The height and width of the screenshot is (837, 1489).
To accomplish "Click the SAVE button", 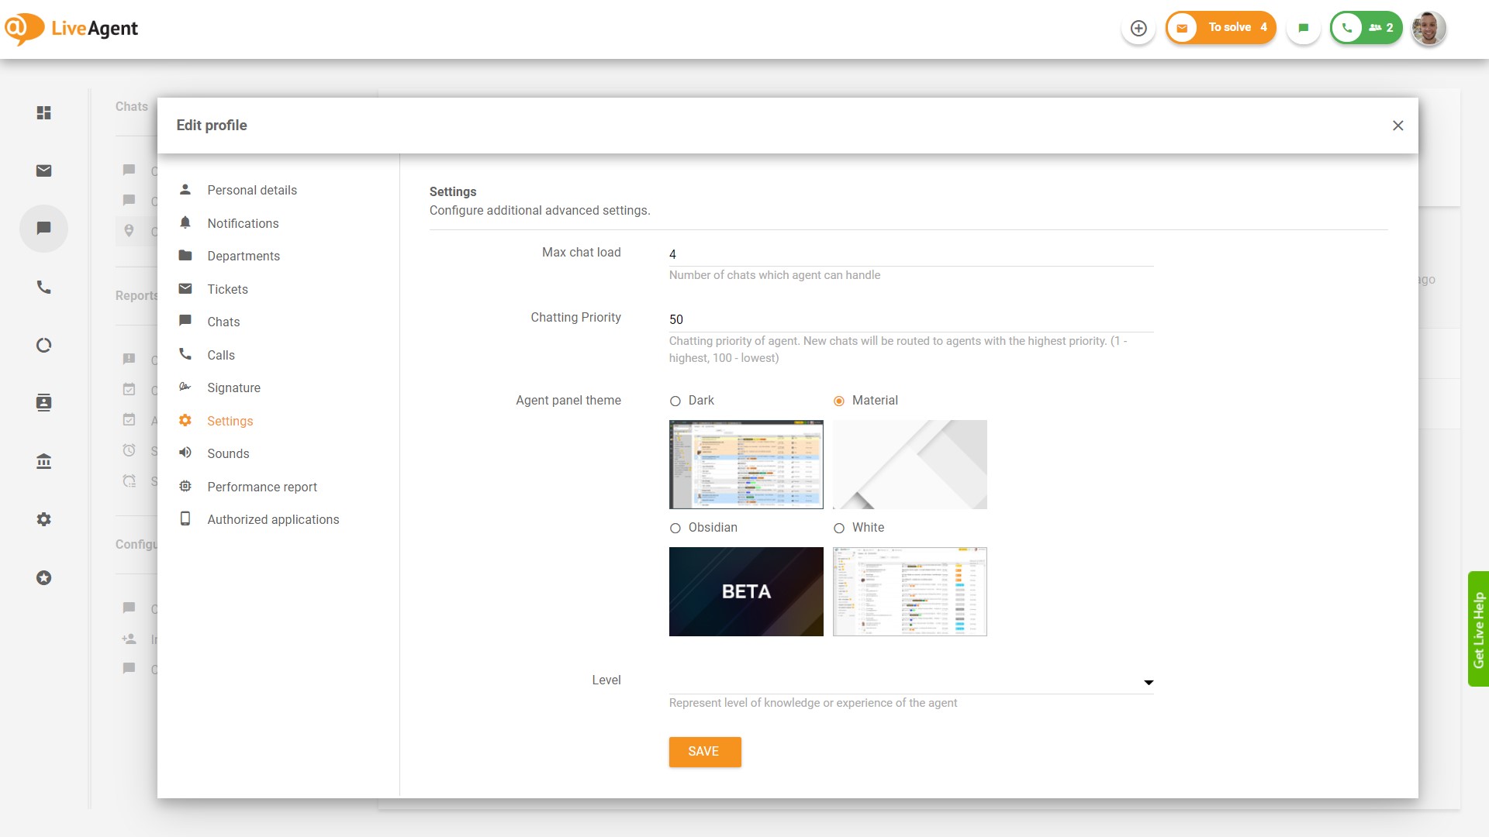I will click(x=705, y=751).
